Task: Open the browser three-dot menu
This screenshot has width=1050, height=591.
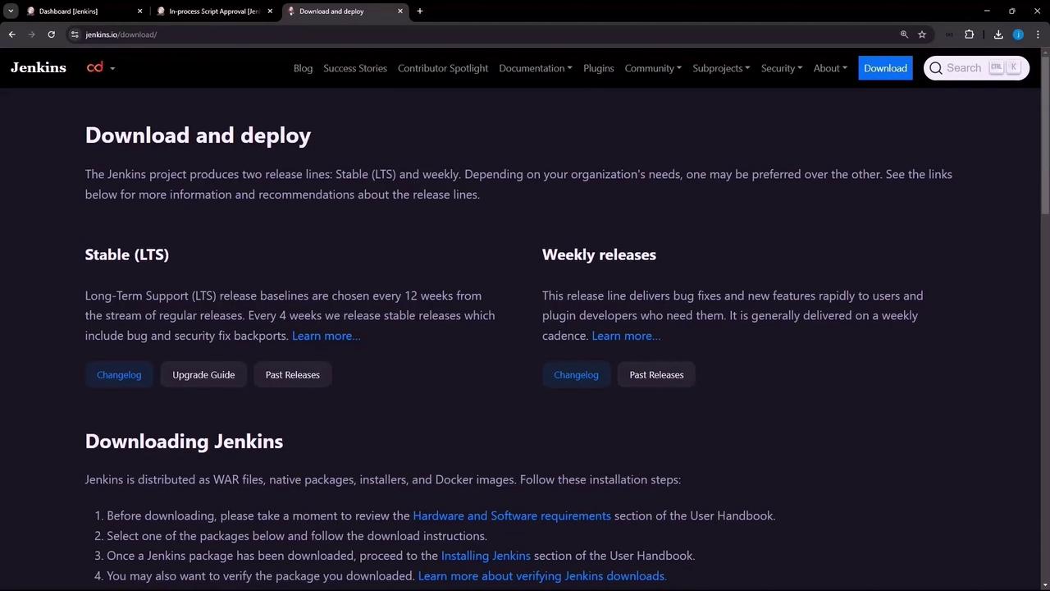Action: click(x=1038, y=34)
